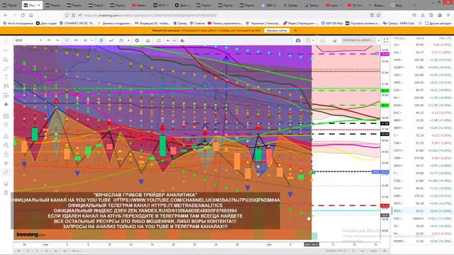Click the investing.com address bar
Image resolution: width=454 pixels, height=255 pixels.
pos(223,16)
